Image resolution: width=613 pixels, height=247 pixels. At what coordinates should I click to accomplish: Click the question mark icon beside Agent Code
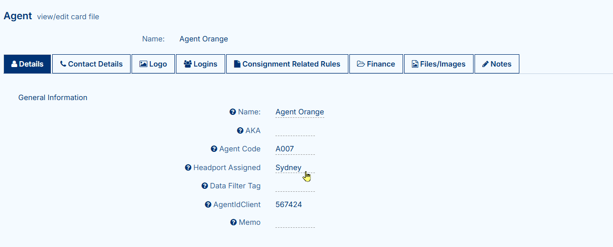pyautogui.click(x=214, y=149)
